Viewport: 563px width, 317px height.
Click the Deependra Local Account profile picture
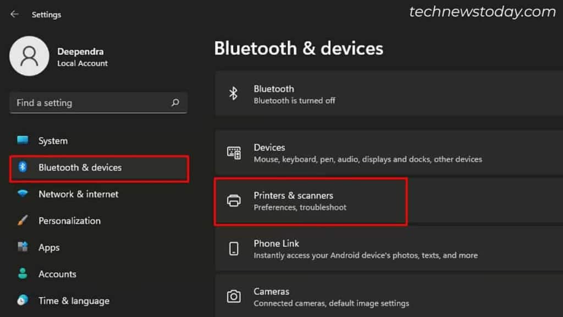point(29,56)
